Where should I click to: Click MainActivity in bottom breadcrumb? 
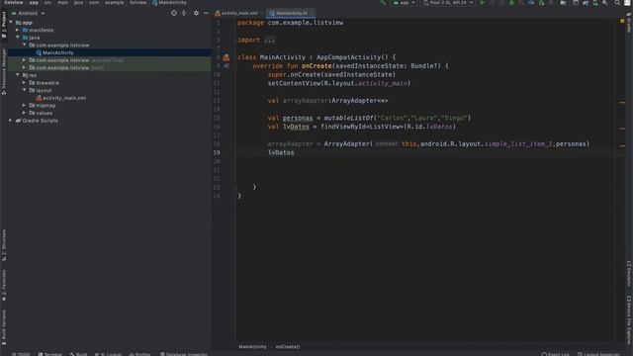click(x=252, y=346)
